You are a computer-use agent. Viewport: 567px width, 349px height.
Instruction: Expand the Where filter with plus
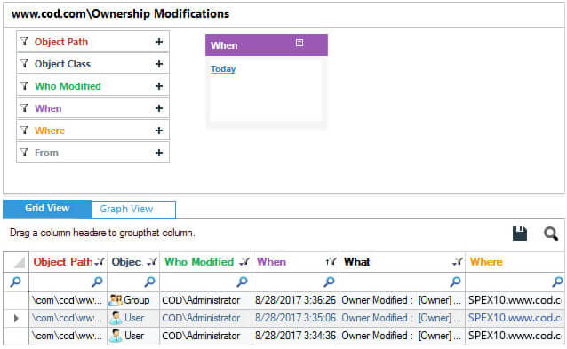tap(159, 131)
